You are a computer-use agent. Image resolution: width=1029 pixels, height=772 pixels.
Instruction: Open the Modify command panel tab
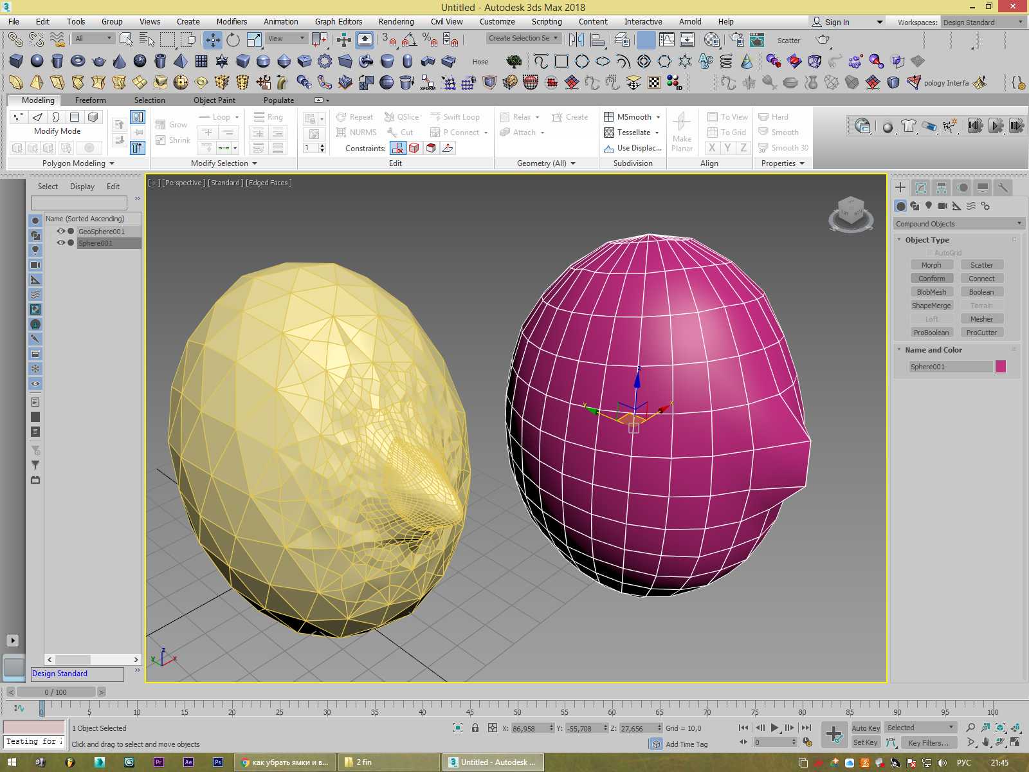point(920,187)
